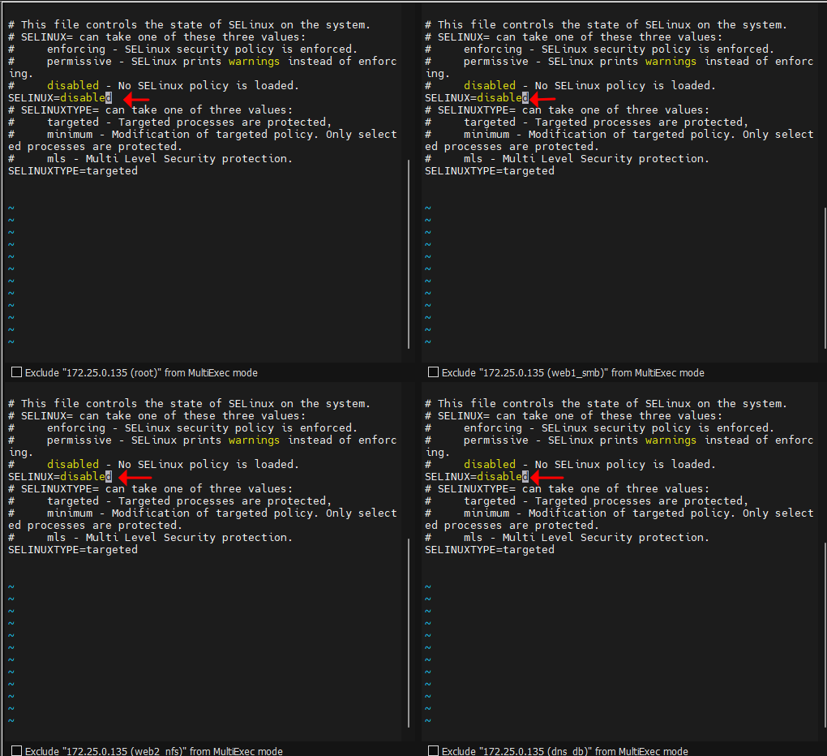Viewport: 827px width, 756px height.
Task: Click SELINUX=disabled line in web1_smb pane
Action: click(477, 97)
